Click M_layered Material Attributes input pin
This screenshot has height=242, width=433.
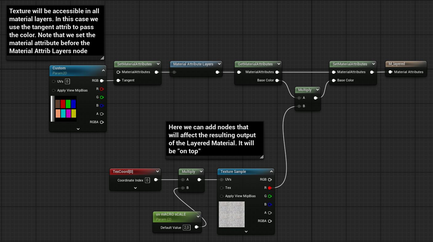[x=390, y=72]
